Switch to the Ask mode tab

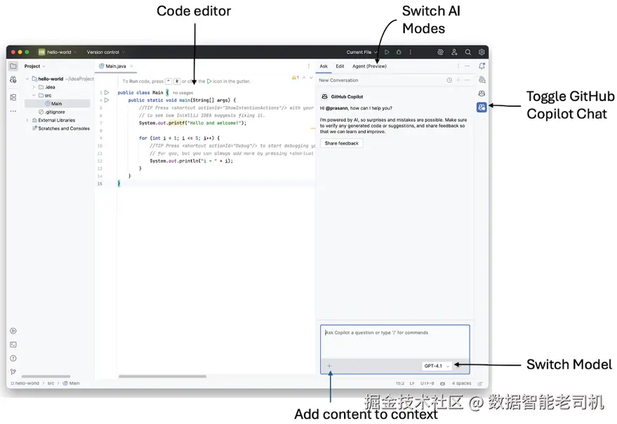[324, 66]
